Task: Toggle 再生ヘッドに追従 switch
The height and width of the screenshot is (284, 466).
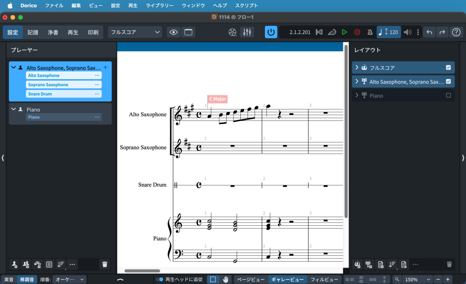Action: (x=159, y=279)
